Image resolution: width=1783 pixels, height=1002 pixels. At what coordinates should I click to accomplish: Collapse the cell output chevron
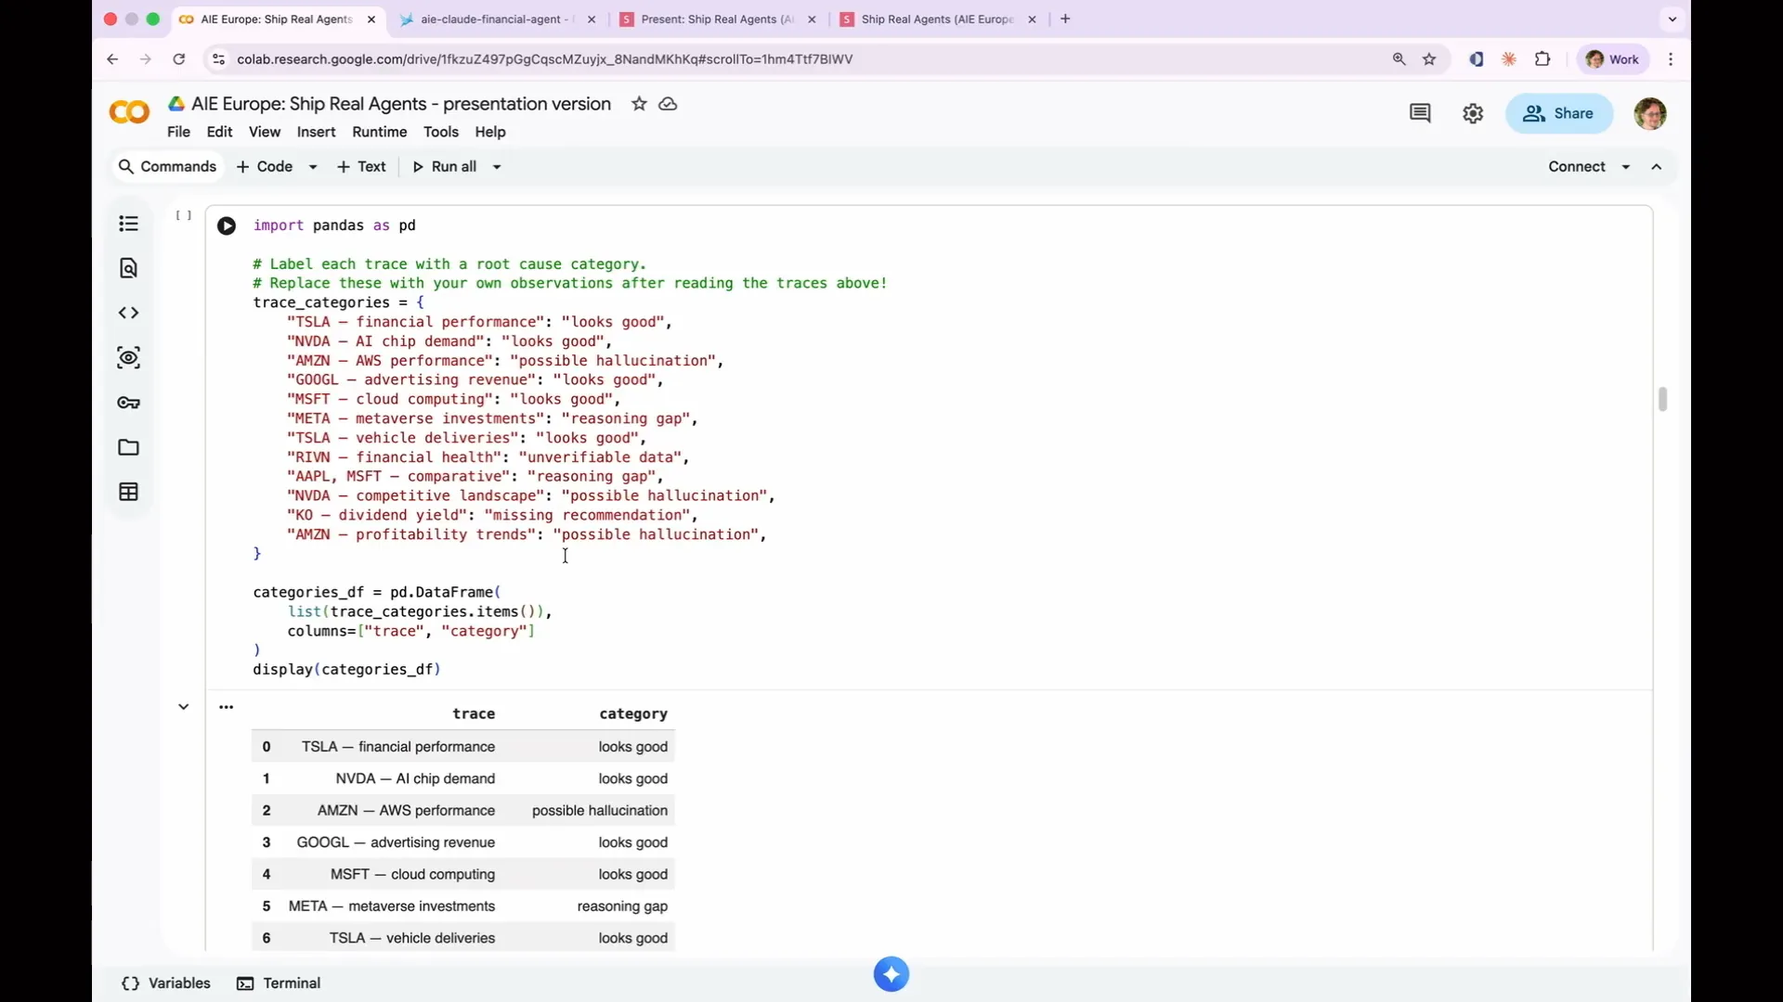pos(184,707)
